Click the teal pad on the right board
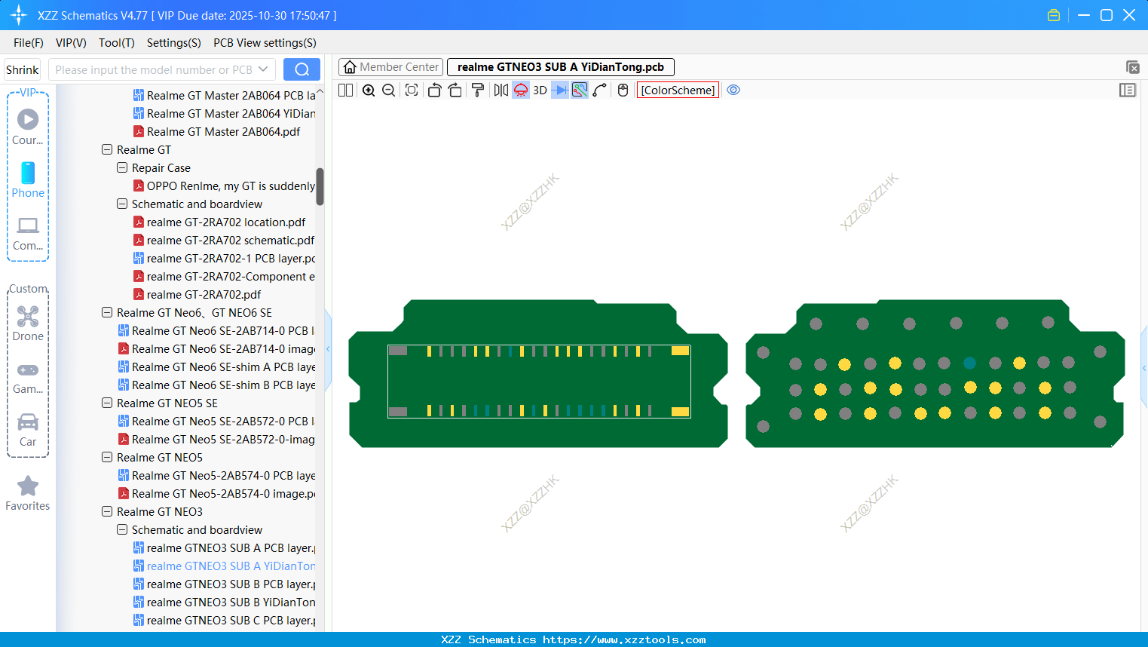1148x647 pixels. point(969,363)
